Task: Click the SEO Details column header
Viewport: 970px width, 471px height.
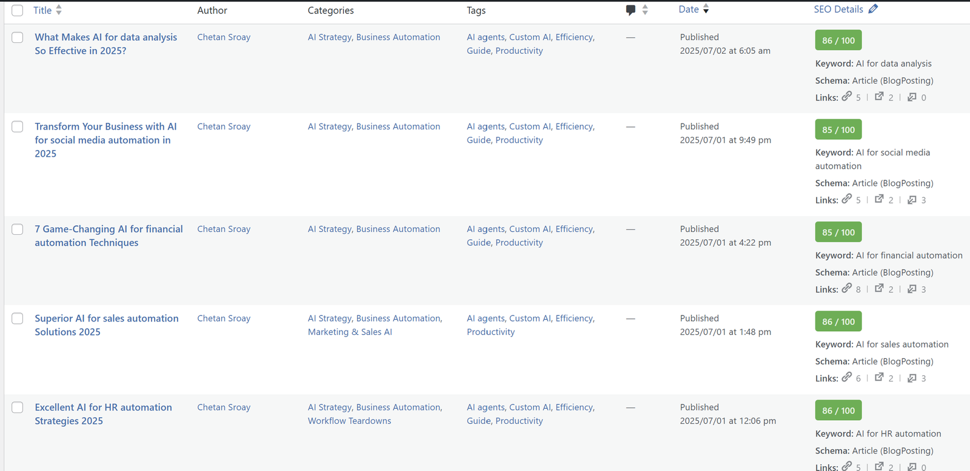Action: coord(838,10)
